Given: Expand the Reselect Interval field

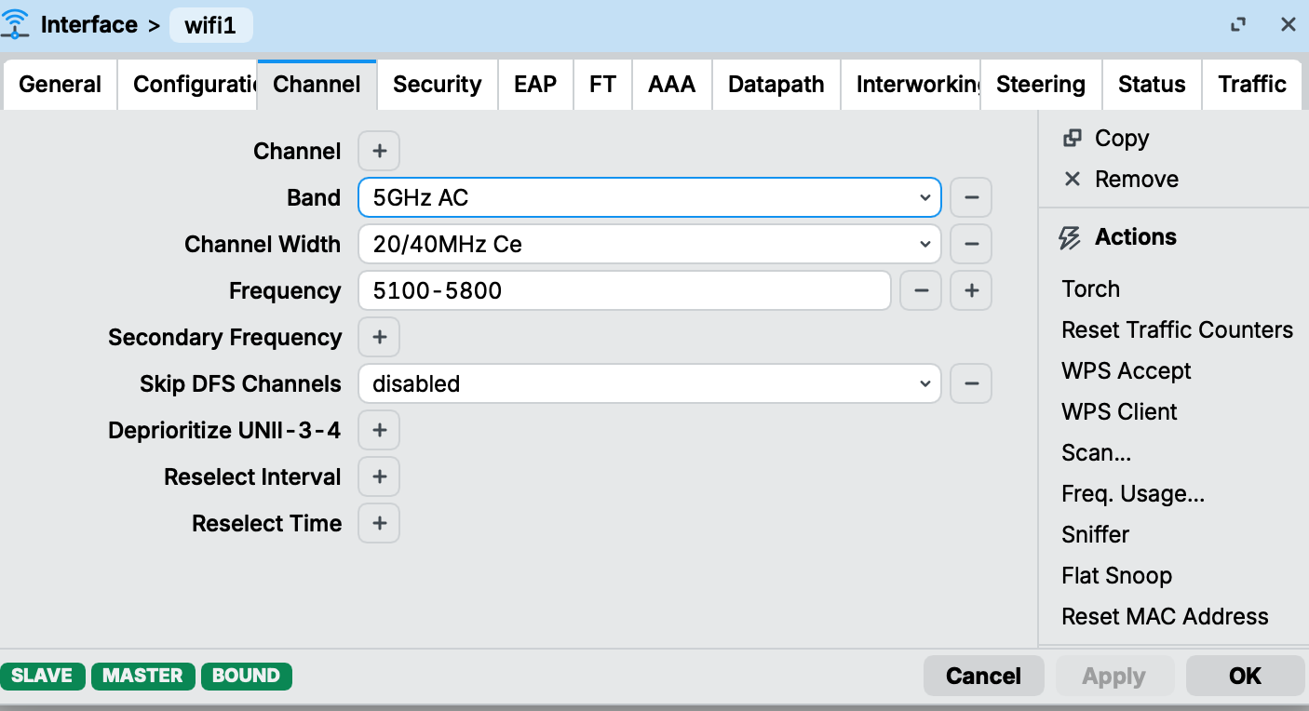Looking at the screenshot, I should [x=379, y=476].
